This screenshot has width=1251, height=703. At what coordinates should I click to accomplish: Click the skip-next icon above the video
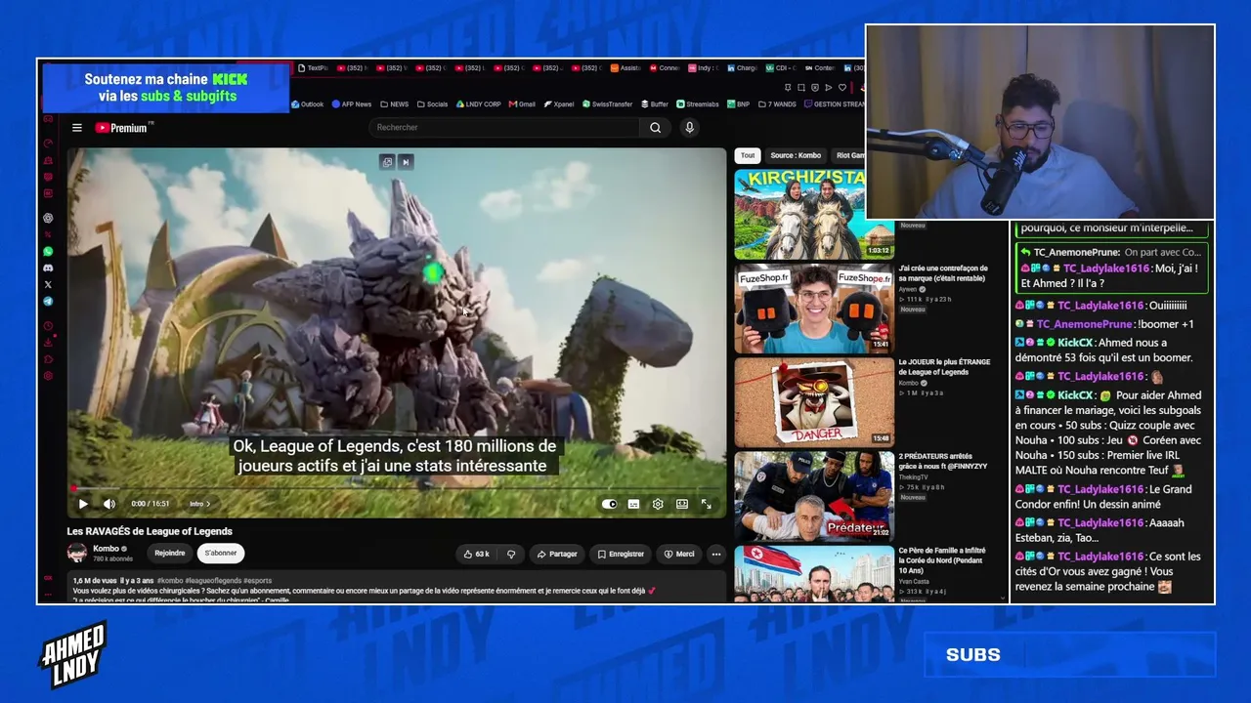[x=406, y=162]
